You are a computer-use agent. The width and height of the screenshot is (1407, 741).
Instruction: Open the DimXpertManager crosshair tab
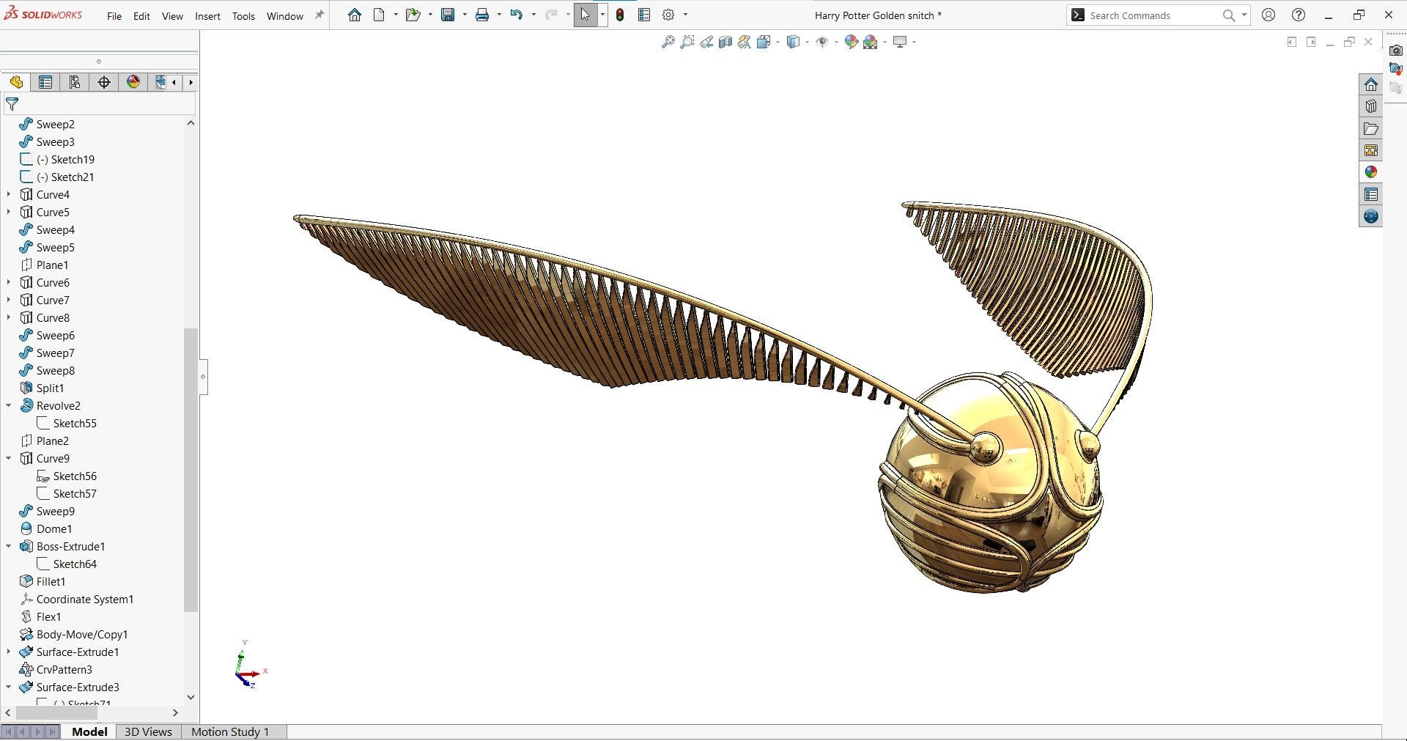pyautogui.click(x=104, y=82)
